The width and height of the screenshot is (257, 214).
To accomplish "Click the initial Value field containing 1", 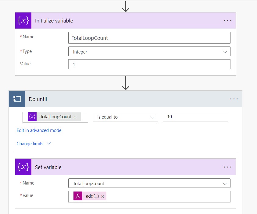I will coord(149,64).
